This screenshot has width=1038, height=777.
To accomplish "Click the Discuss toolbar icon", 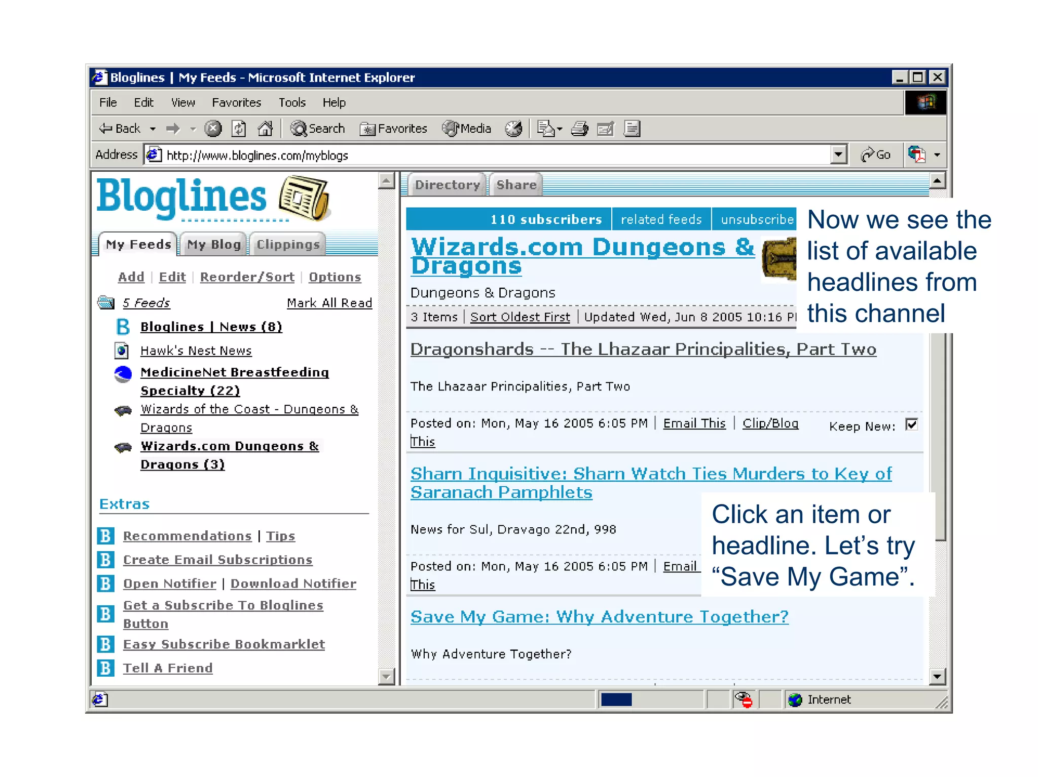I will click(632, 129).
